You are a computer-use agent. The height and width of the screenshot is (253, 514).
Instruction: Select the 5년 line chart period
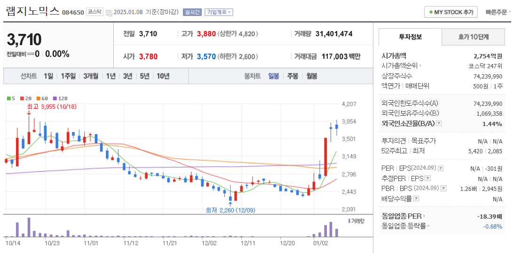[x=144, y=76]
